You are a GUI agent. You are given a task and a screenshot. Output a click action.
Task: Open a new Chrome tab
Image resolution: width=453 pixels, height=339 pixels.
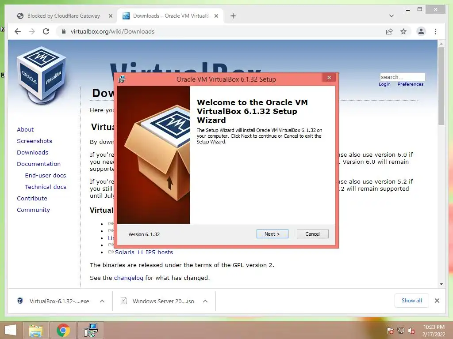(233, 16)
